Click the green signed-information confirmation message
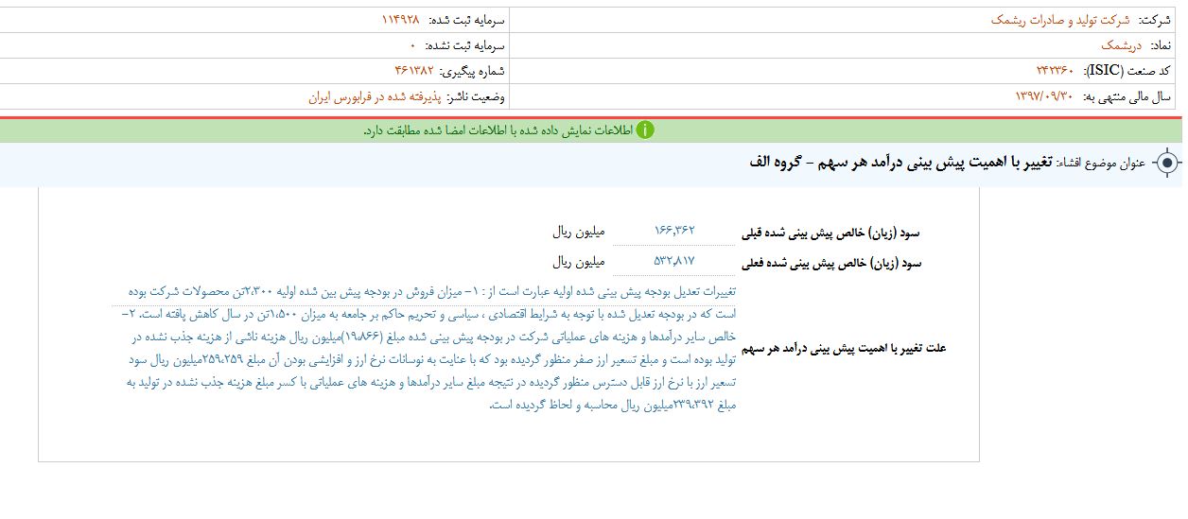The width and height of the screenshot is (1188, 519). 497,130
